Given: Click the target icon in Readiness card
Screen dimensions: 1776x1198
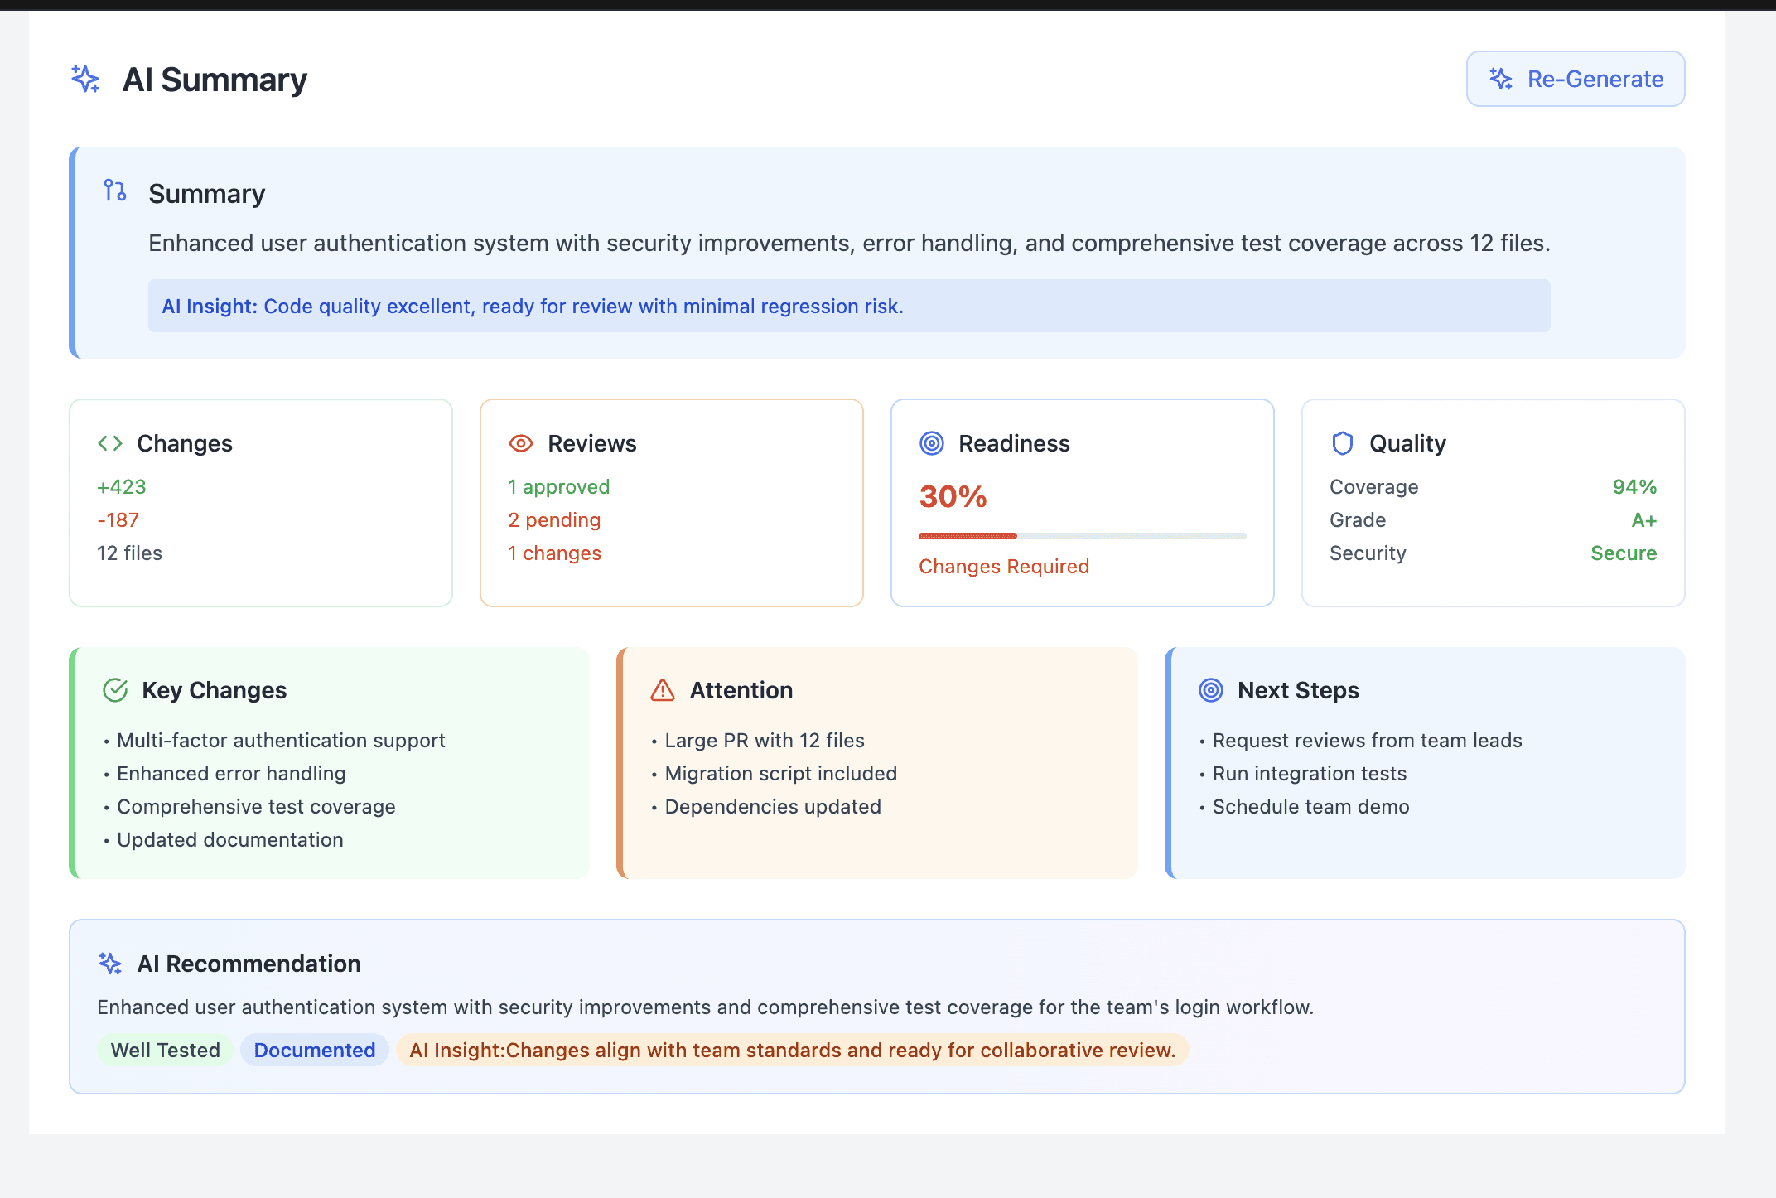Looking at the screenshot, I should click(932, 443).
